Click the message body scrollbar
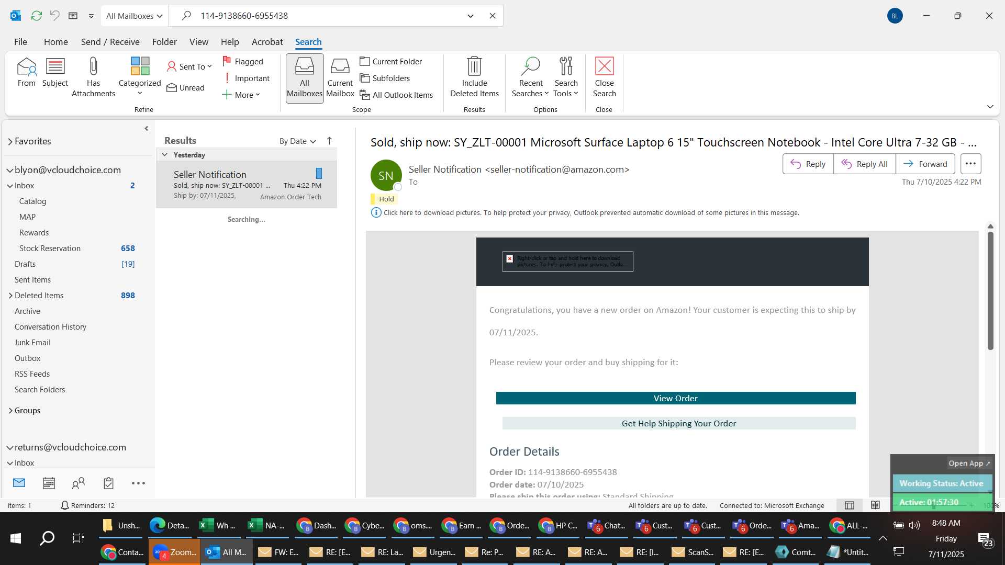This screenshot has height=565, width=1005. [x=990, y=291]
